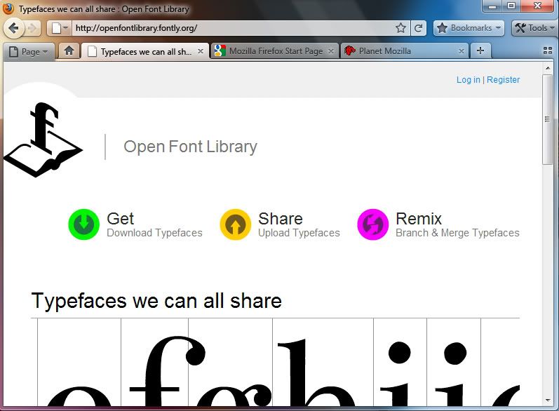Maximize the Firefox window
The image size is (559, 411).
click(511, 6)
